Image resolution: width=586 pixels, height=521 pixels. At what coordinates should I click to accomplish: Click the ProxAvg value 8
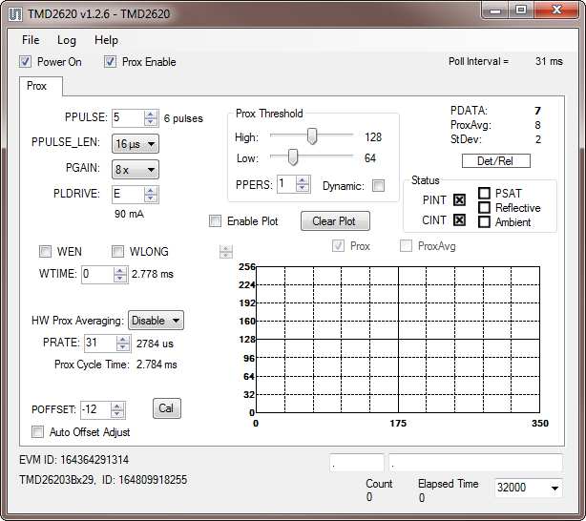[537, 125]
